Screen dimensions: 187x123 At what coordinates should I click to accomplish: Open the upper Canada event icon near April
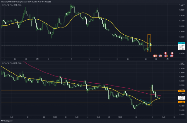tap(165, 53)
